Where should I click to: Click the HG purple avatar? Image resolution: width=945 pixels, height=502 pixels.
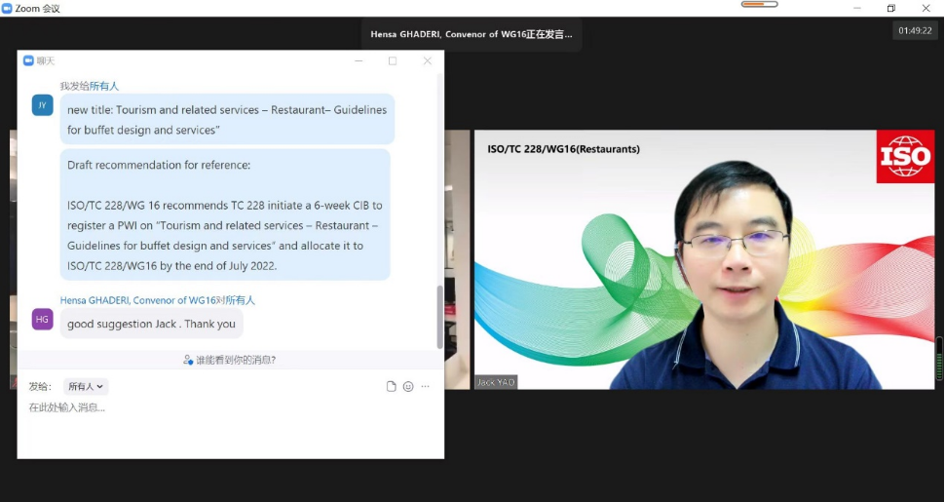[42, 319]
